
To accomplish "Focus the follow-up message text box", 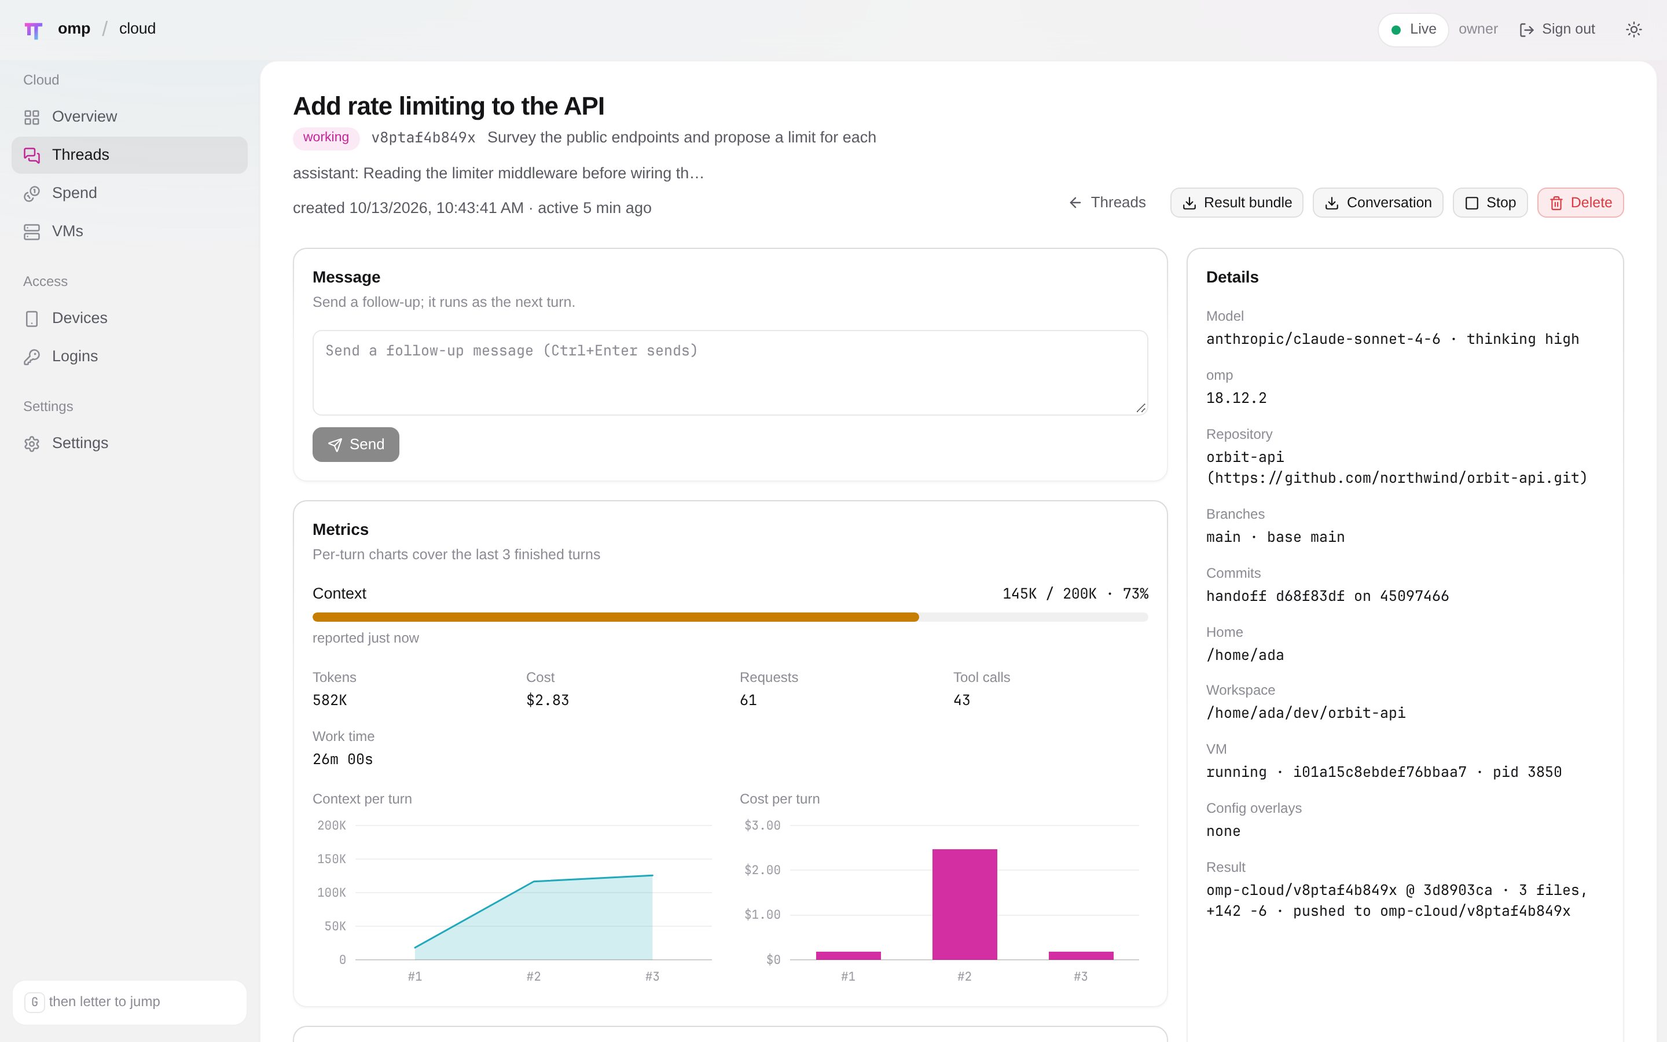I will (x=730, y=373).
